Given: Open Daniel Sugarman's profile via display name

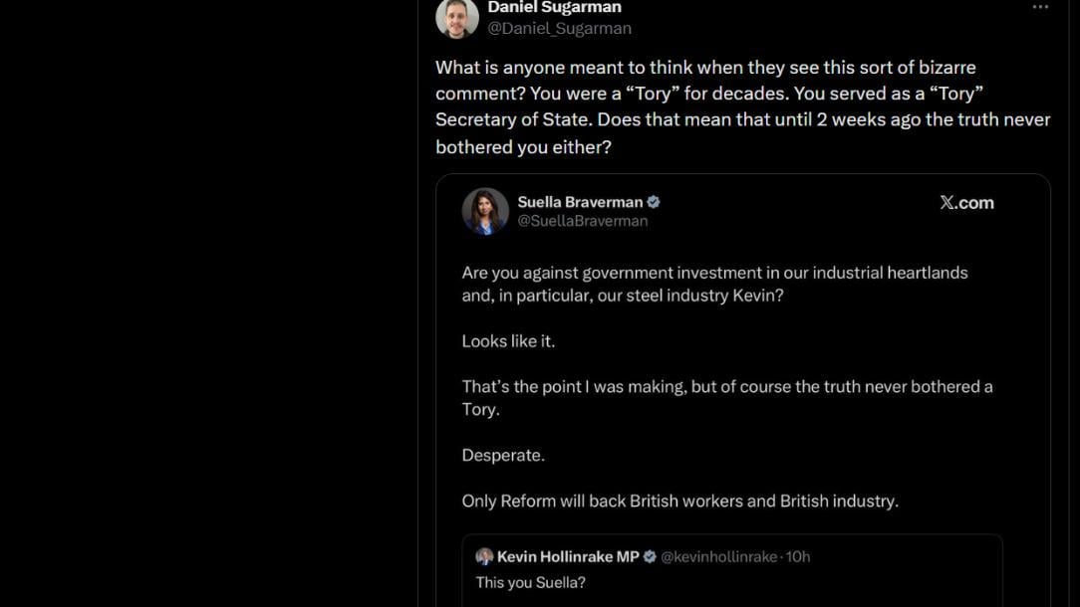Looking at the screenshot, I should (x=554, y=8).
